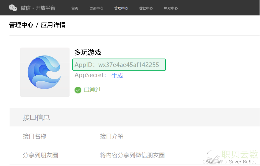Screen dimensions: 260x166
Task: Click the blue wave app icon
Action: [x=45, y=72]
